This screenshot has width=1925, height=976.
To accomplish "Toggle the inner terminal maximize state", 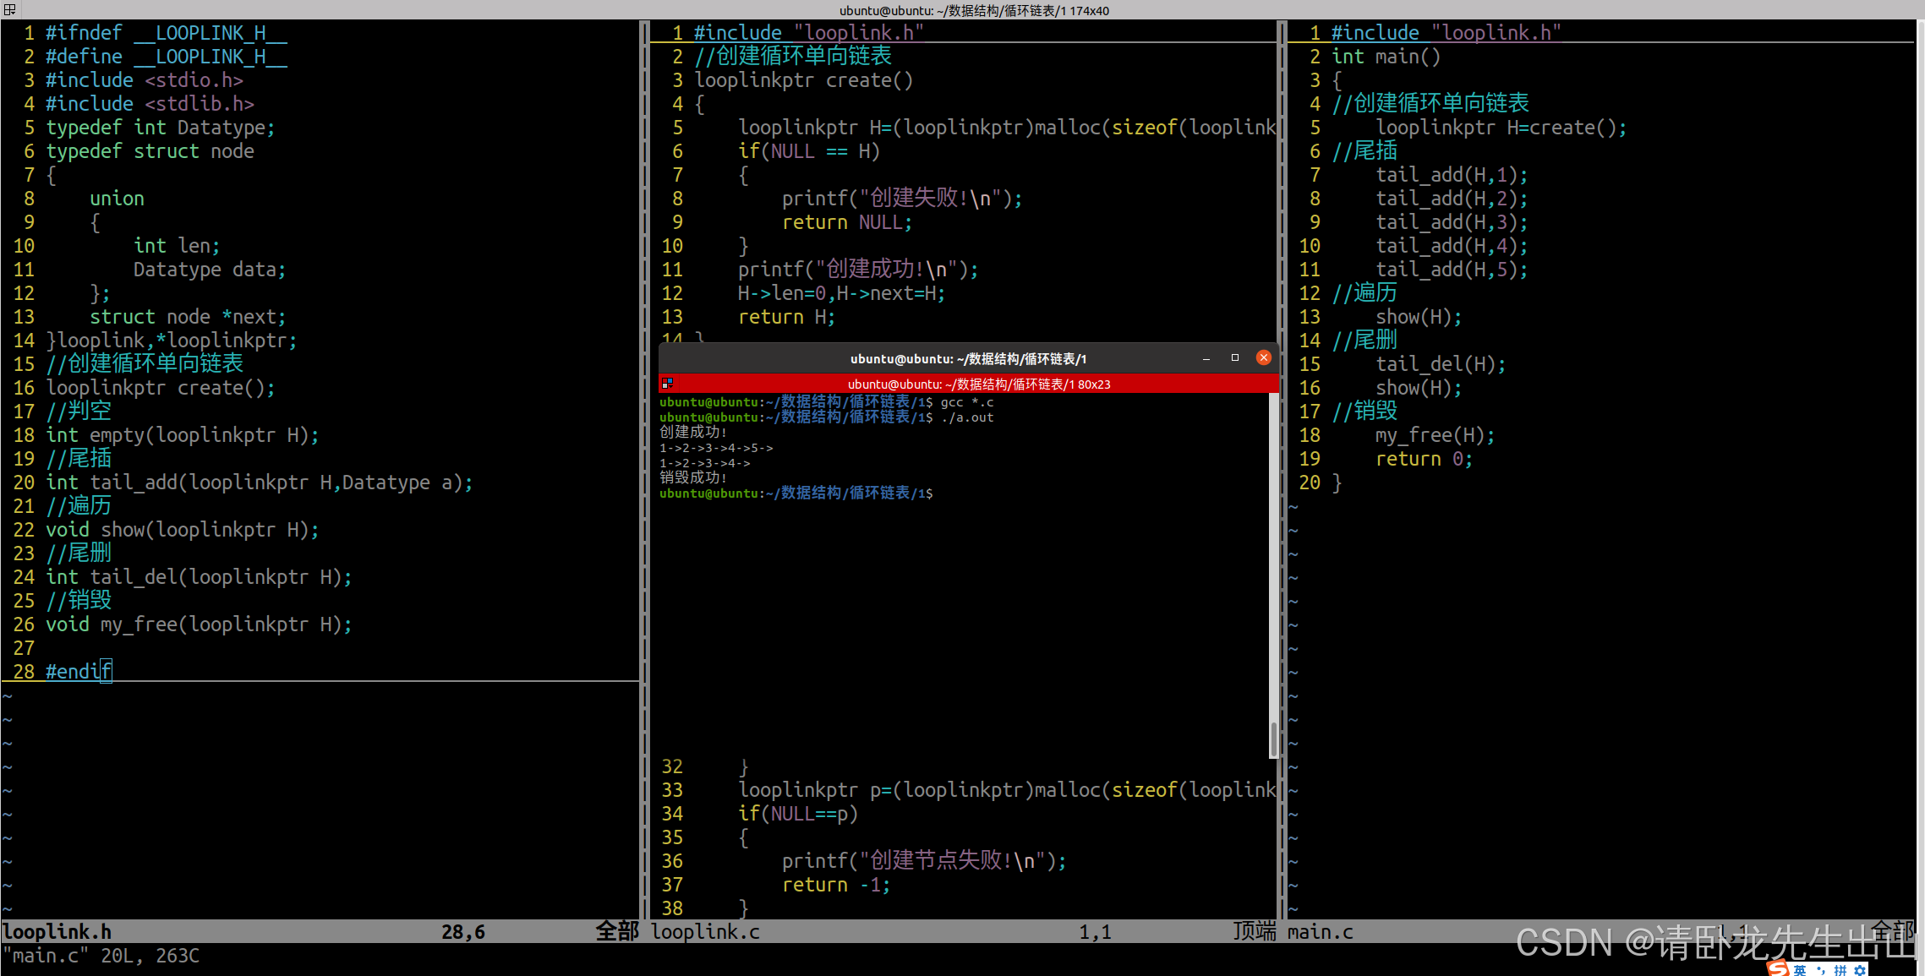I will tap(1235, 358).
